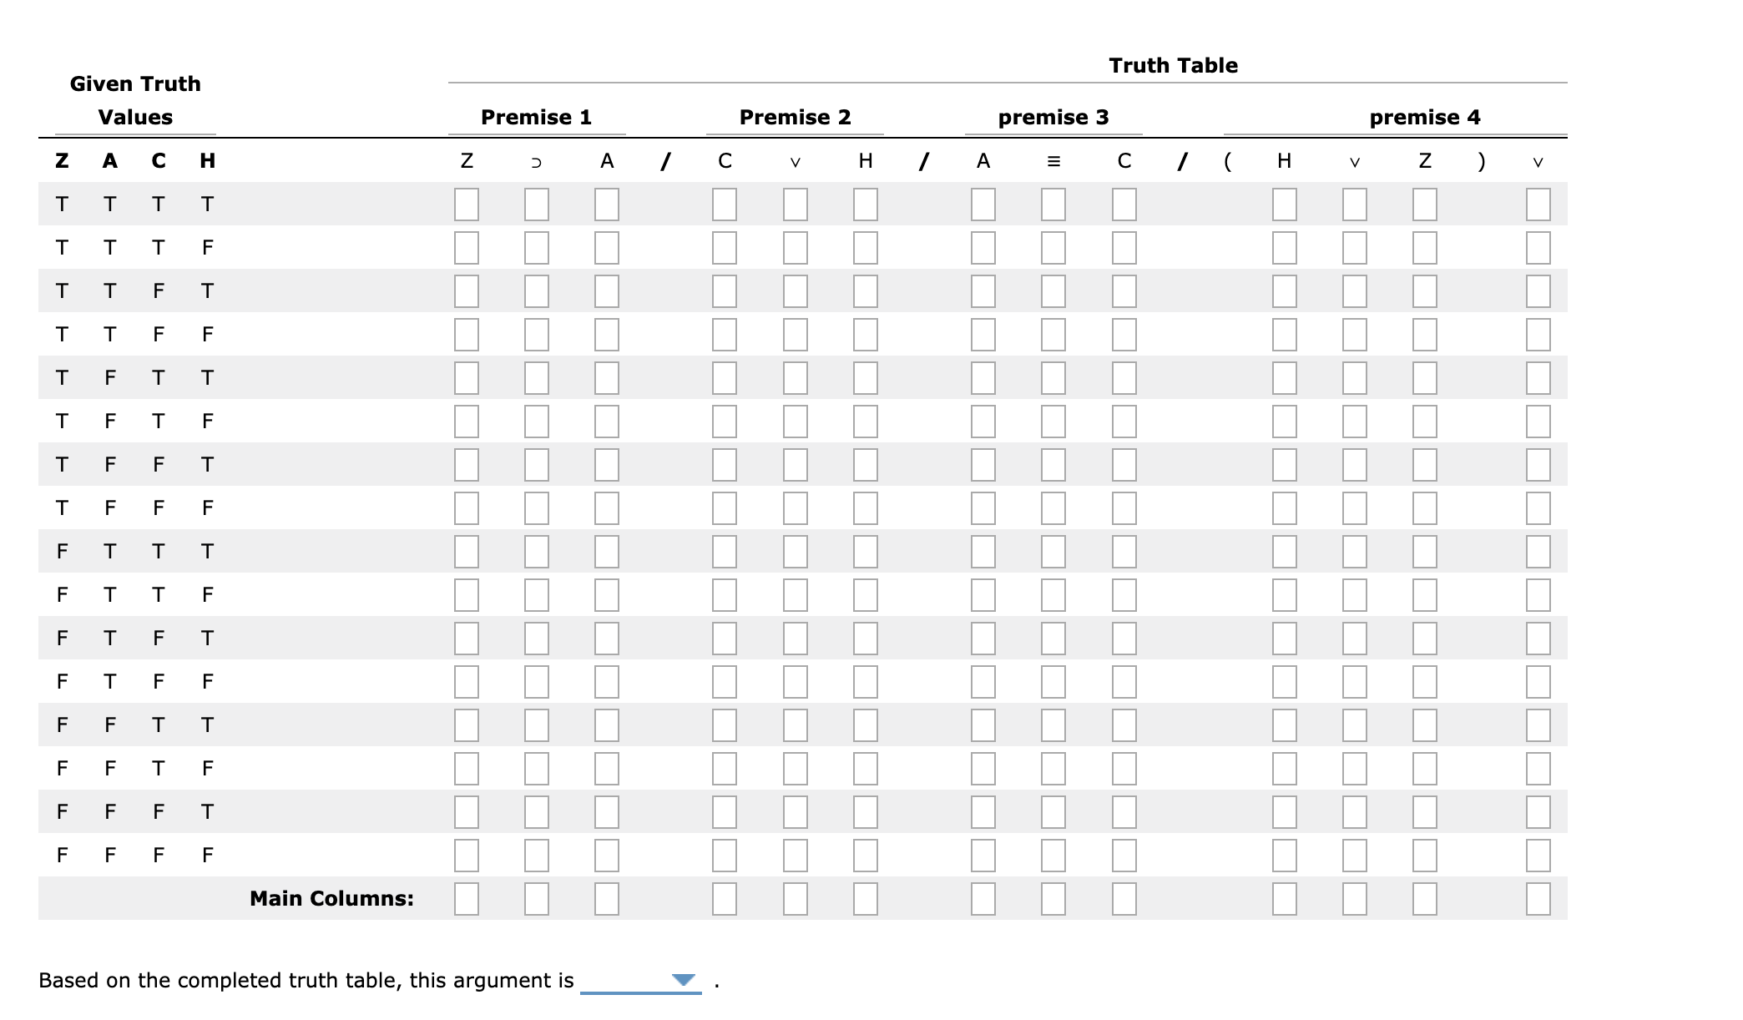Click the triple-bar (≡) box in premise 3, row T F T T
Image resolution: width=1743 pixels, height=1020 pixels.
(x=1053, y=377)
